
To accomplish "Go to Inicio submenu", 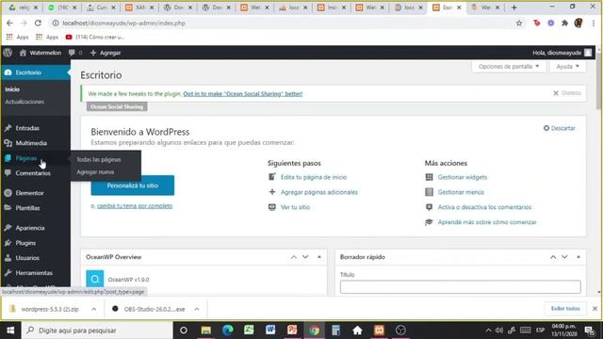I will [x=12, y=89].
